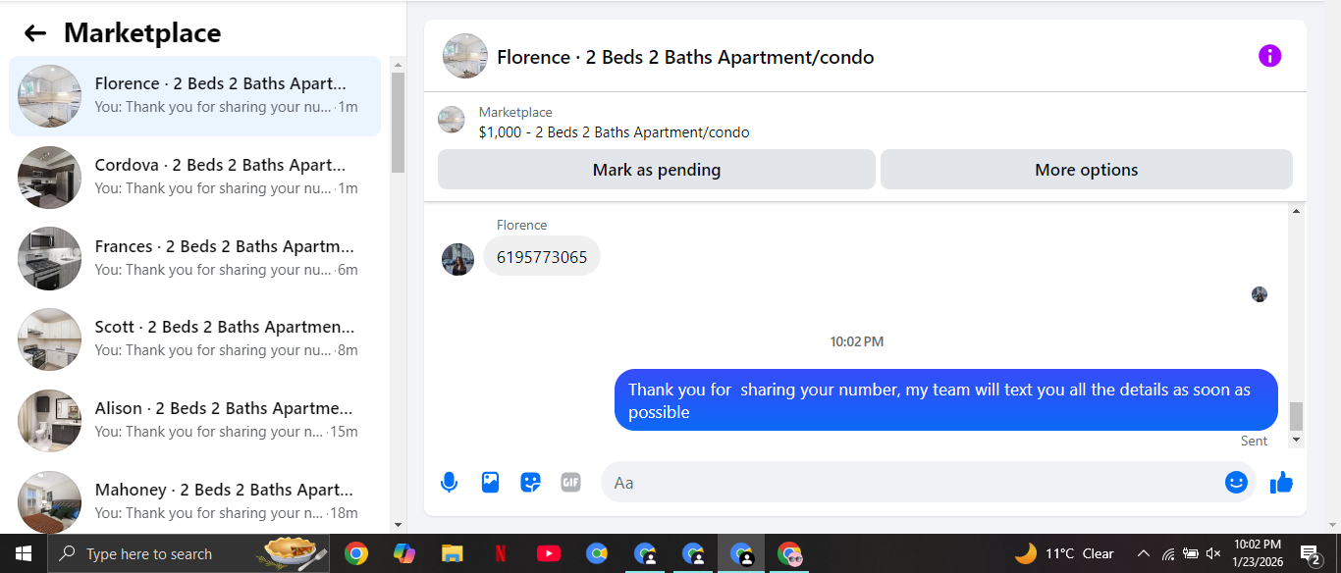The width and height of the screenshot is (1341, 573).
Task: Open the Frances apartment chat
Action: pos(195,258)
